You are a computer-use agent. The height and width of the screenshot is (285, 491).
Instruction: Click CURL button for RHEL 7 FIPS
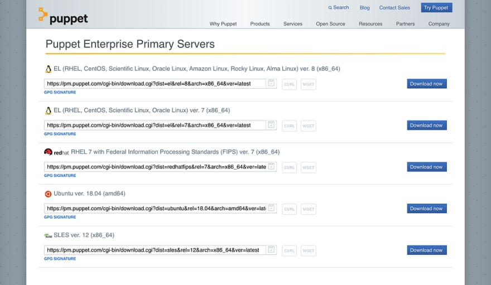point(289,167)
